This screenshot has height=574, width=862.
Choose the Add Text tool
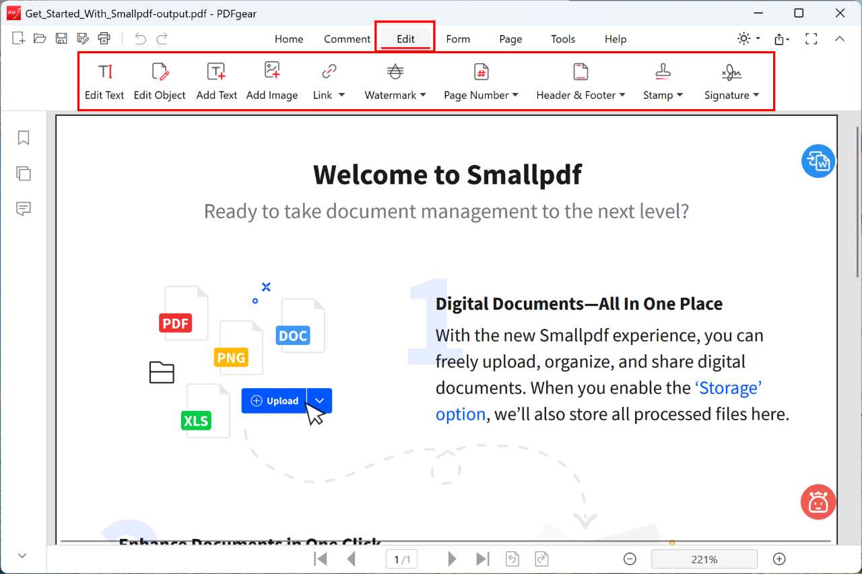click(216, 81)
